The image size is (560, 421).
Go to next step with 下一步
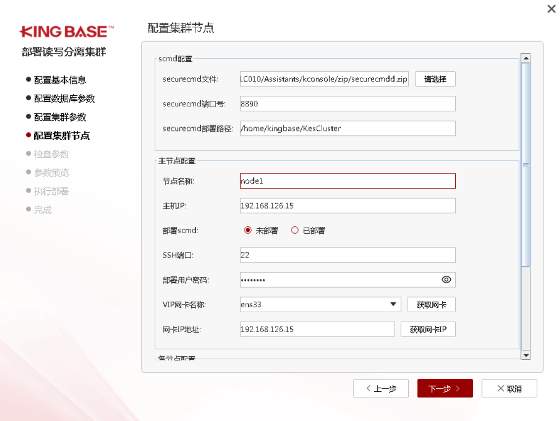point(445,388)
